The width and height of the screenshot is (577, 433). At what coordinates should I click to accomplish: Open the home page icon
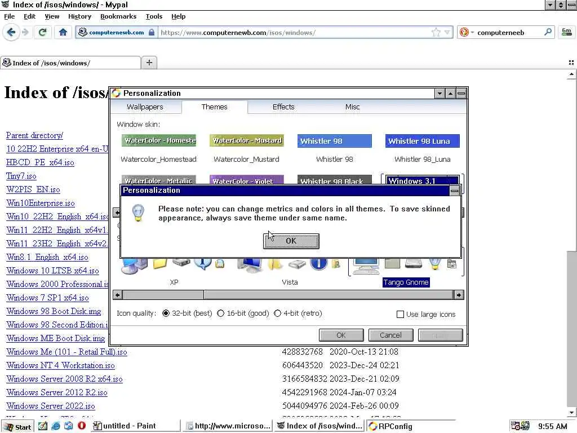[63, 32]
